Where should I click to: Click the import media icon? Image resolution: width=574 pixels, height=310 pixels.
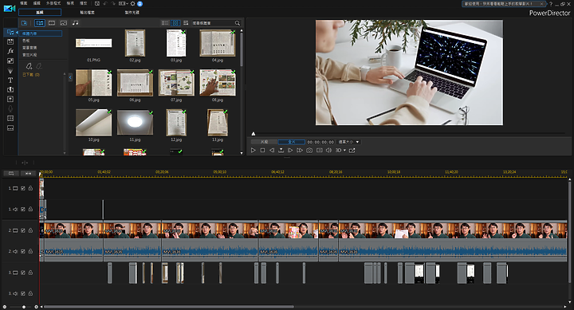pyautogui.click(x=24, y=23)
